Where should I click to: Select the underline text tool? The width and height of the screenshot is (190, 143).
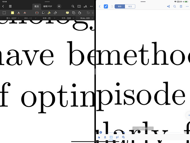(19, 13)
